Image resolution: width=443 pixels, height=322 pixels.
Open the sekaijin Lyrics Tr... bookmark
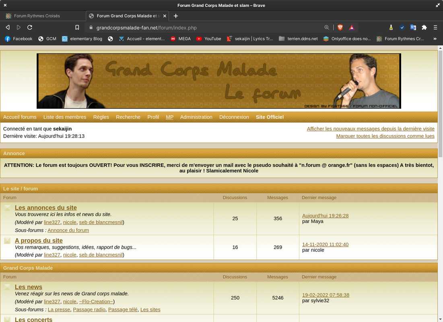tap(250, 39)
